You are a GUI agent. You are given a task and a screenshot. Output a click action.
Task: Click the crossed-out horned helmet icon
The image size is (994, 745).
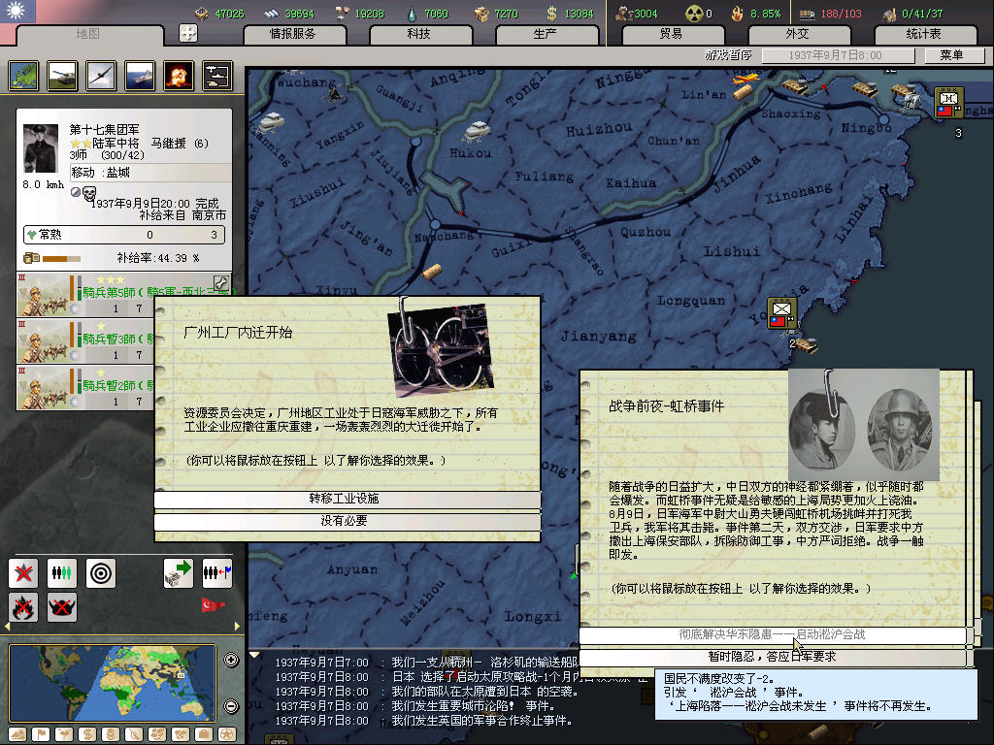coord(61,607)
